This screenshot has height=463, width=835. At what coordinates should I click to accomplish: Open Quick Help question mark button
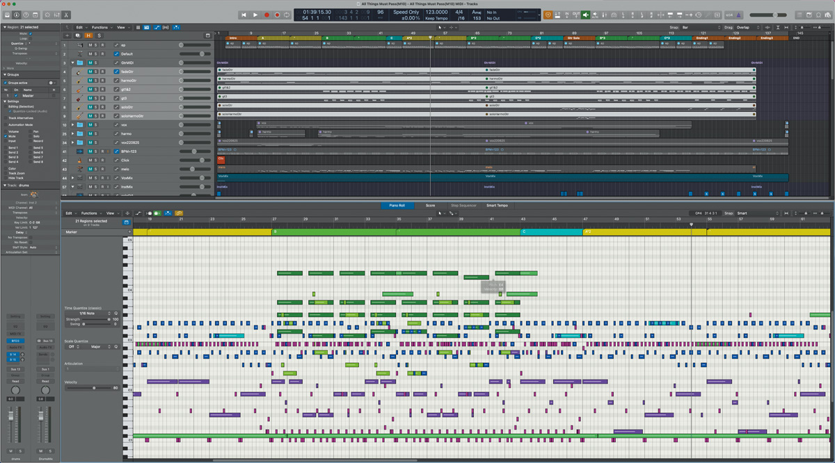(x=26, y=15)
